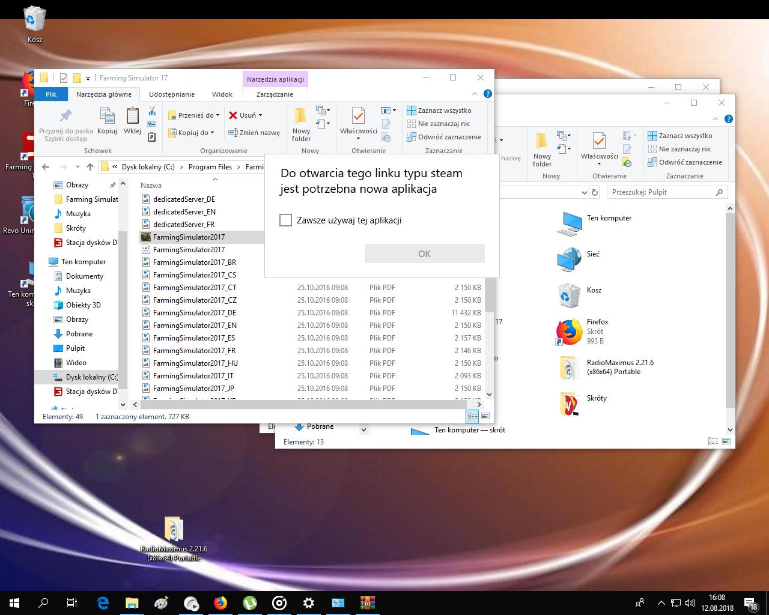Open the Plik tab
The image size is (769, 615).
51,94
